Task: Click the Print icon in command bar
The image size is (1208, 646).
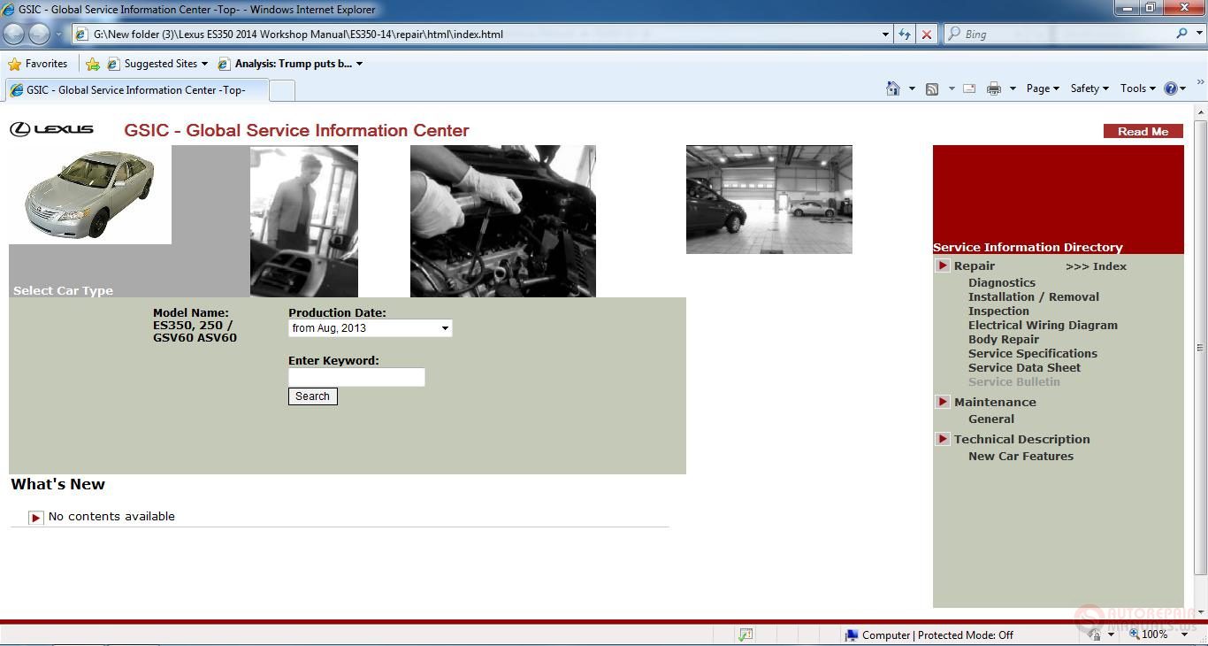Action: pos(994,88)
